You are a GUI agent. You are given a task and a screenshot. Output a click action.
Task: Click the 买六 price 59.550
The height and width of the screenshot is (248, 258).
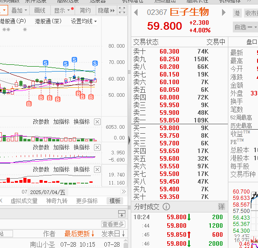169,166
